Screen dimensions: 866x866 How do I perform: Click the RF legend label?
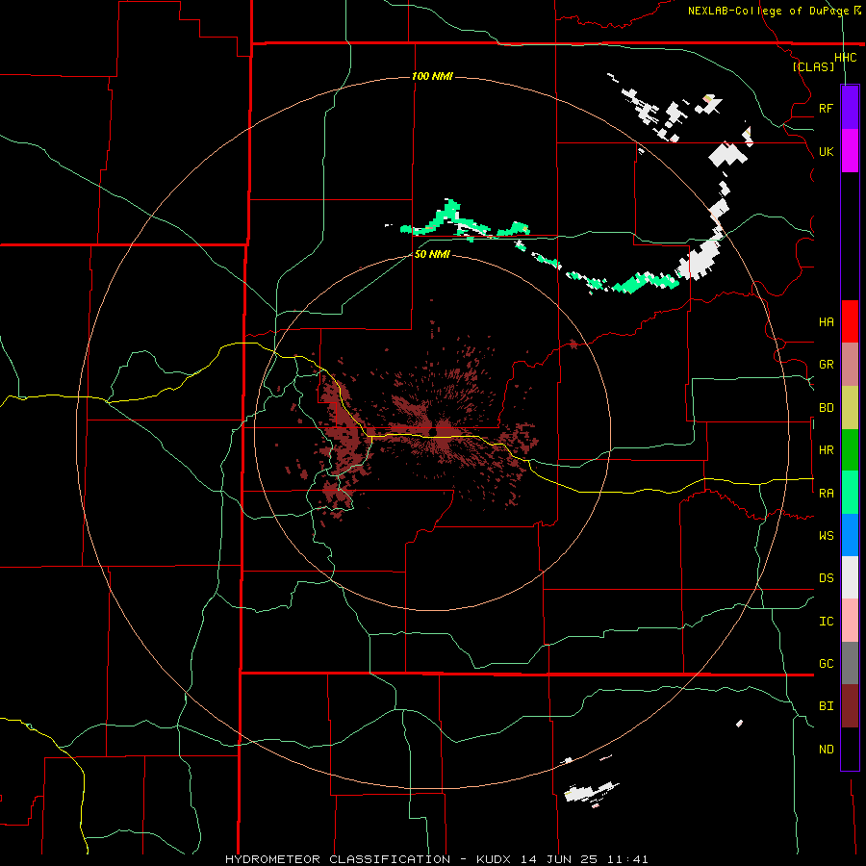[x=826, y=108]
